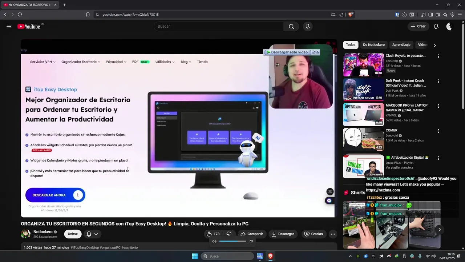
Task: Click the #iTopEasyDesktop hashtag
Action: click(85, 247)
